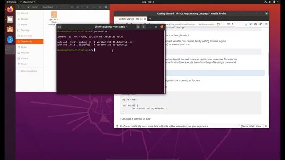
Task: Select Music in the Files sidebar
Action: (x=29, y=47)
